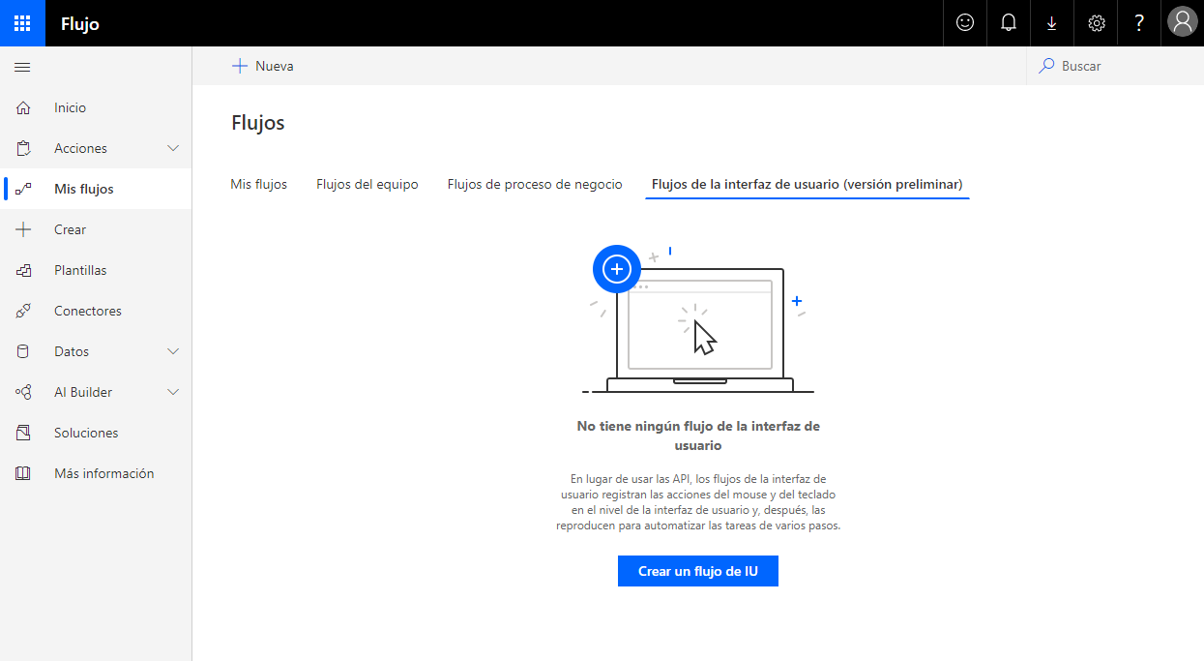
Task: Click the Crear plus icon in sidebar
Action: tap(23, 230)
